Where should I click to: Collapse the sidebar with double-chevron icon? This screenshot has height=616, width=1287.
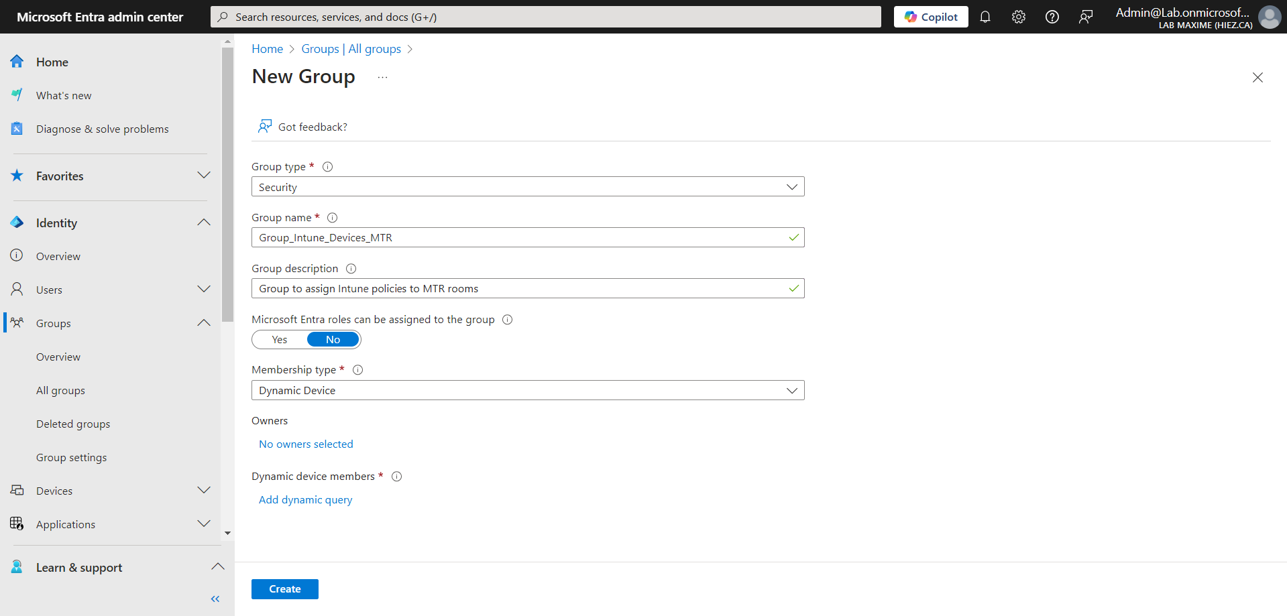(215, 599)
